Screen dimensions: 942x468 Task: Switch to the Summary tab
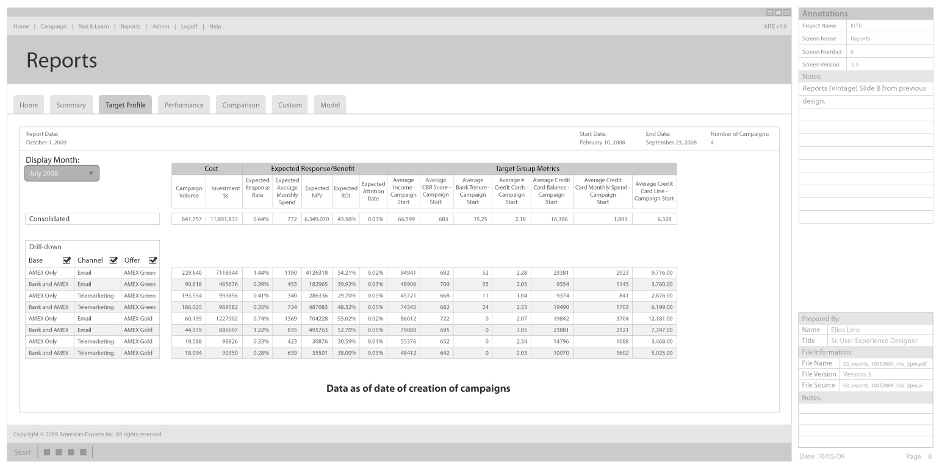pyautogui.click(x=71, y=105)
